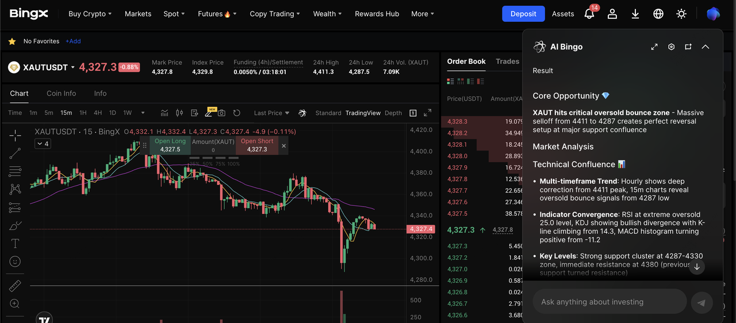The width and height of the screenshot is (736, 323).
Task: Click the Ask anything about investing field
Action: tap(609, 302)
